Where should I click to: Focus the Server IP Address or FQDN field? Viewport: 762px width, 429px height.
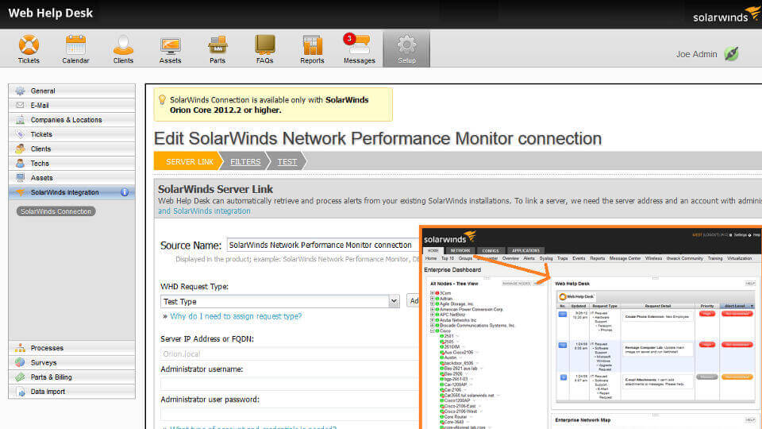290,354
